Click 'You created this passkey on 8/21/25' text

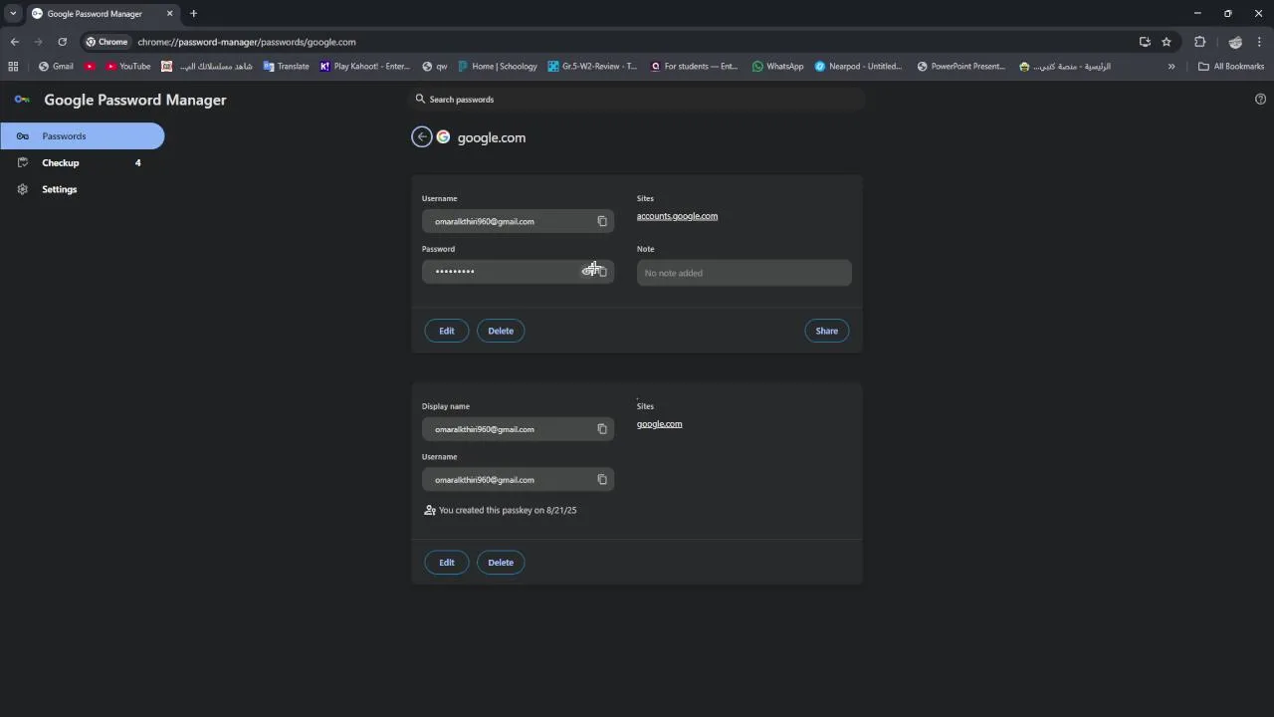[x=508, y=511]
